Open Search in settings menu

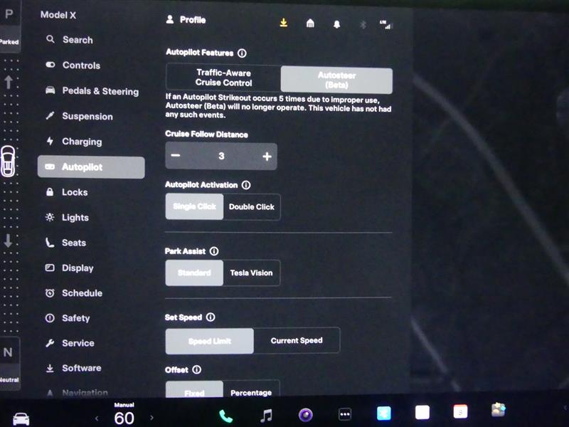click(70, 40)
